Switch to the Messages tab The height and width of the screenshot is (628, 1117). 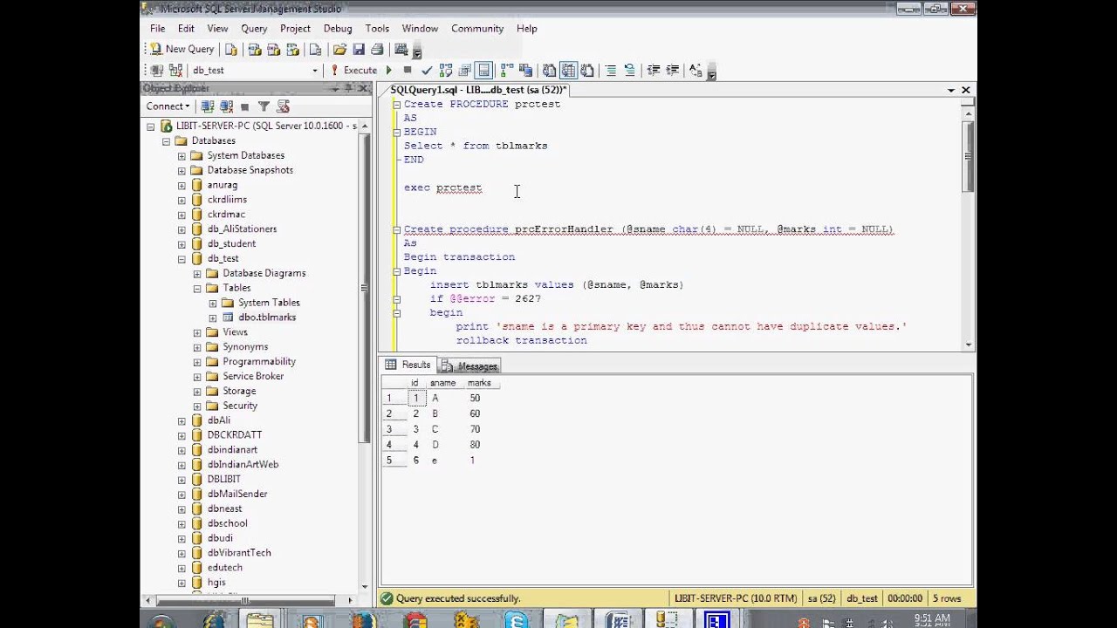pos(469,366)
